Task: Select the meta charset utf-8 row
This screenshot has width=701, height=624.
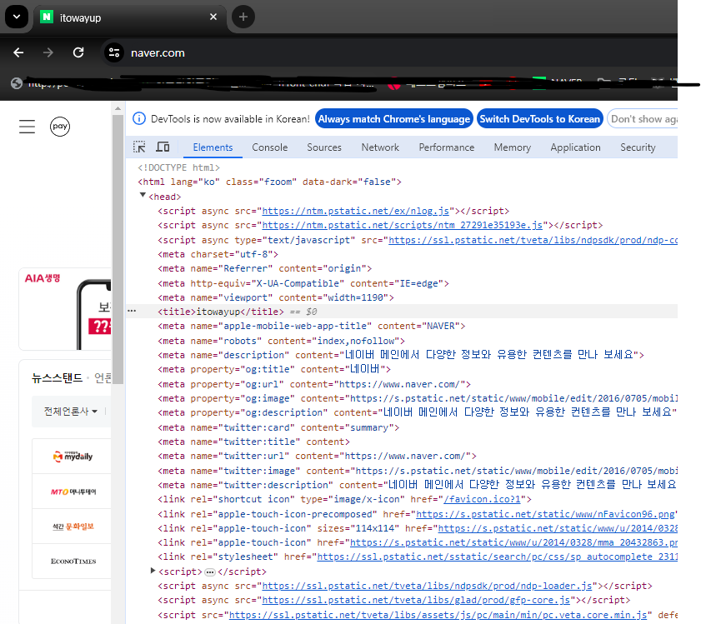Action: click(218, 254)
